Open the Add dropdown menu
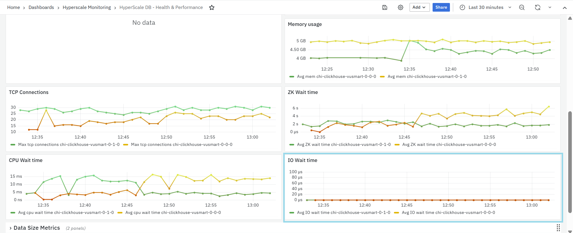The height and width of the screenshot is (233, 573). [419, 7]
